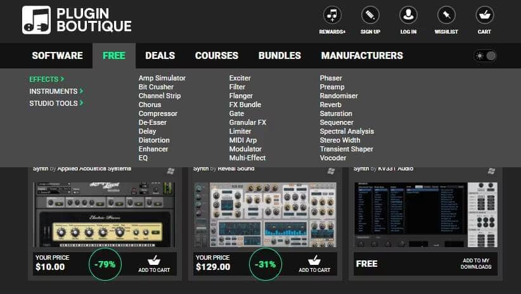Choose EQ effects link
The image size is (521, 294).
143,158
